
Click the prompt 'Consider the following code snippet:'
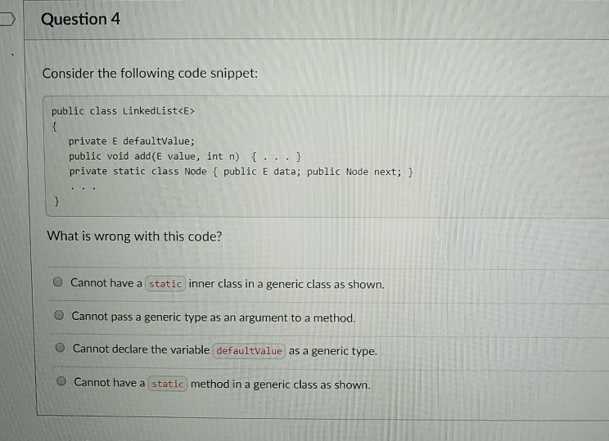pos(150,73)
